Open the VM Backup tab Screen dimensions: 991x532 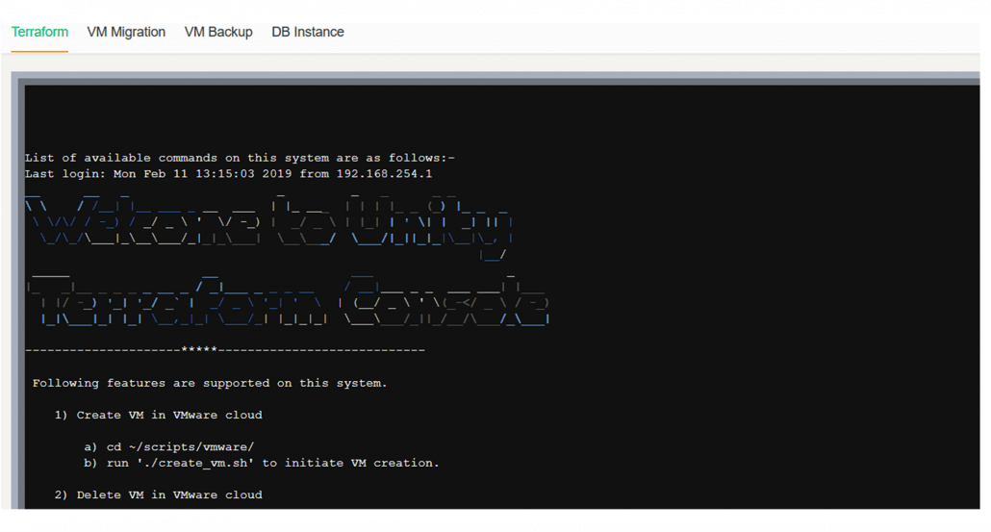[218, 32]
